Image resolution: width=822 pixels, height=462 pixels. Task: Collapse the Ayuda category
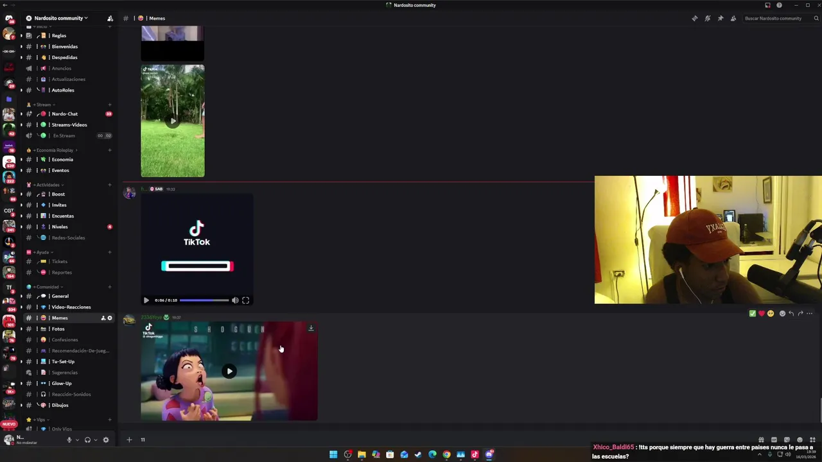click(x=41, y=252)
